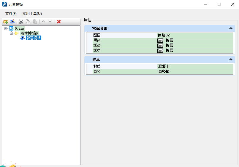Select the 新建模板 tree item
Screen dimensions: 239x167
pos(33,38)
